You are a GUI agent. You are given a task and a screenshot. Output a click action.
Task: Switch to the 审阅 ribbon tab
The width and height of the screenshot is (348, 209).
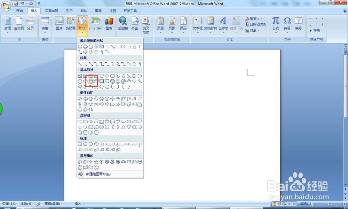tap(98, 10)
